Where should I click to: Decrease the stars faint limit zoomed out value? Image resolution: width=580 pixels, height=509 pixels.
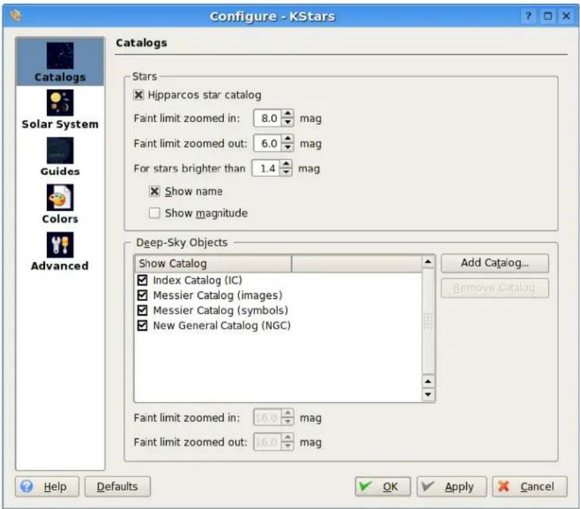click(288, 147)
